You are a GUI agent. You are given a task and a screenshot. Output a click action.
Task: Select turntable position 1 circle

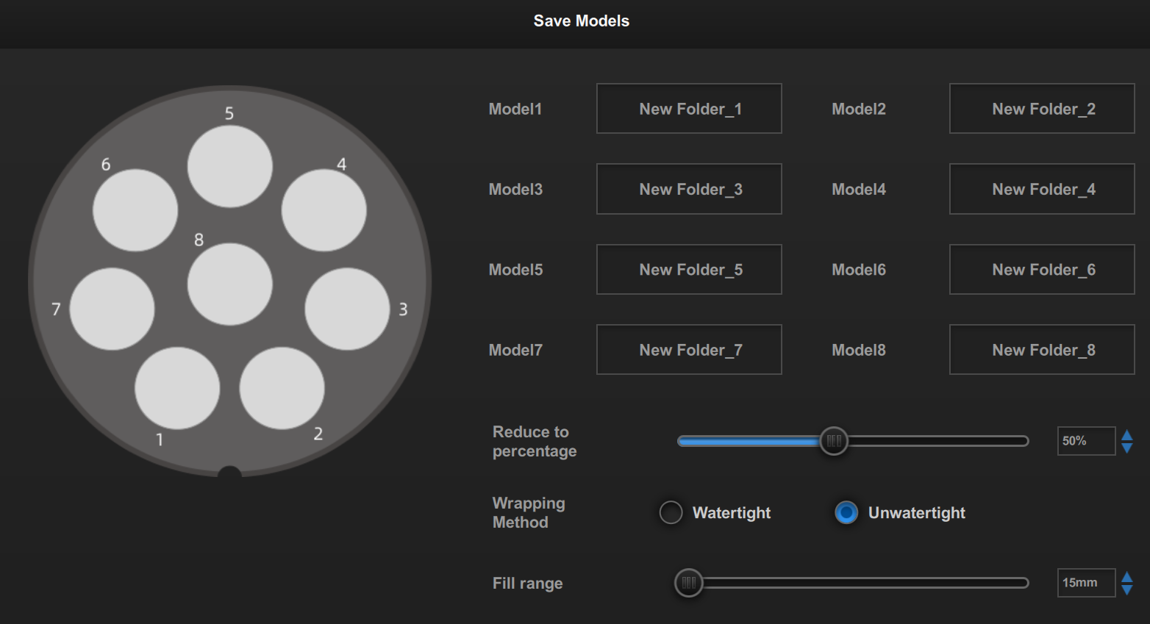[177, 388]
